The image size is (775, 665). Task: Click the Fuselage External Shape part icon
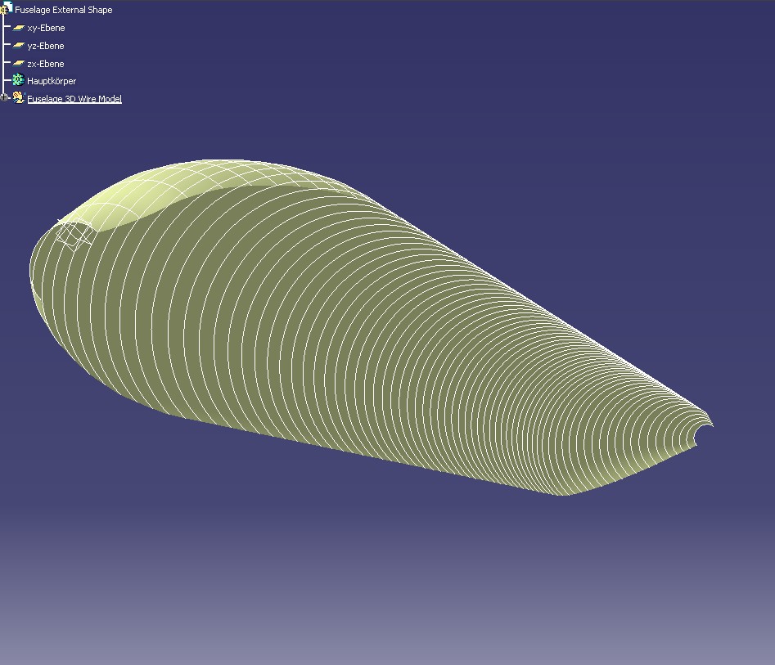(6, 8)
